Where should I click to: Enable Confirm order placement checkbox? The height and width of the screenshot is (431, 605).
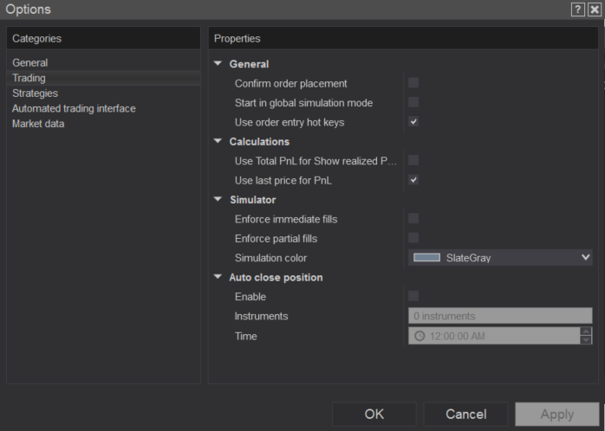tap(413, 83)
